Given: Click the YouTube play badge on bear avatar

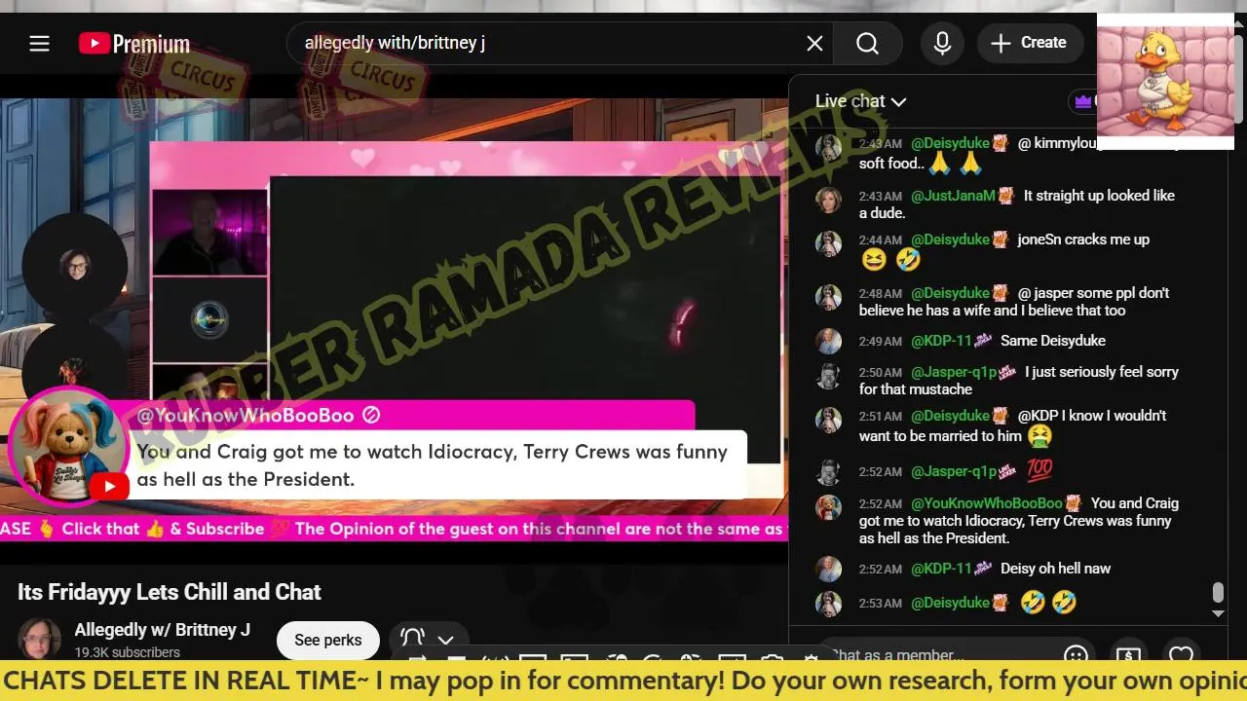Looking at the screenshot, I should click(x=109, y=487).
